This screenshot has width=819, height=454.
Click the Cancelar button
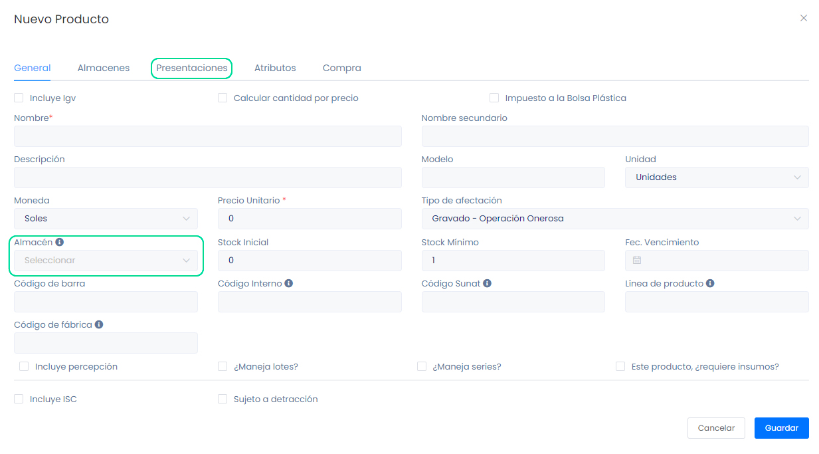[716, 428]
